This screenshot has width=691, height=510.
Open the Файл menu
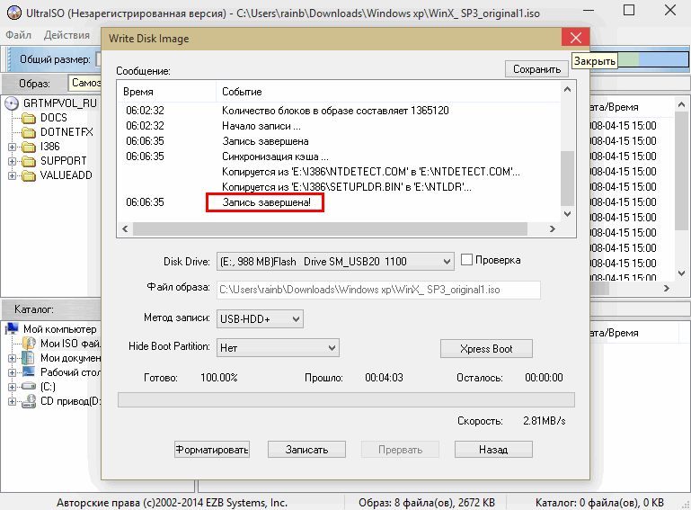click(x=18, y=35)
